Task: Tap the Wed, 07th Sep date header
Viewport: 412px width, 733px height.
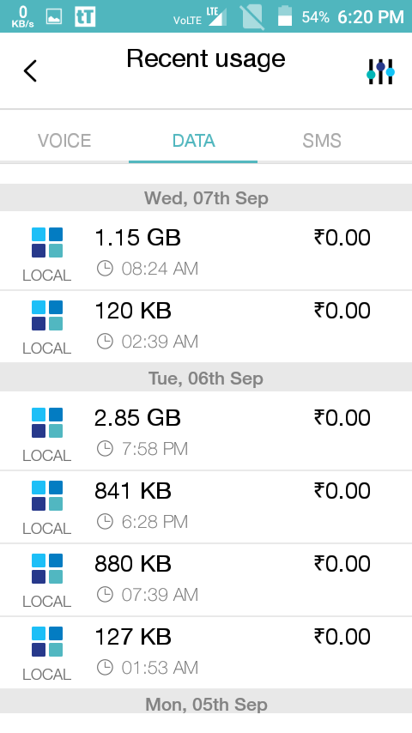Action: pos(206,197)
